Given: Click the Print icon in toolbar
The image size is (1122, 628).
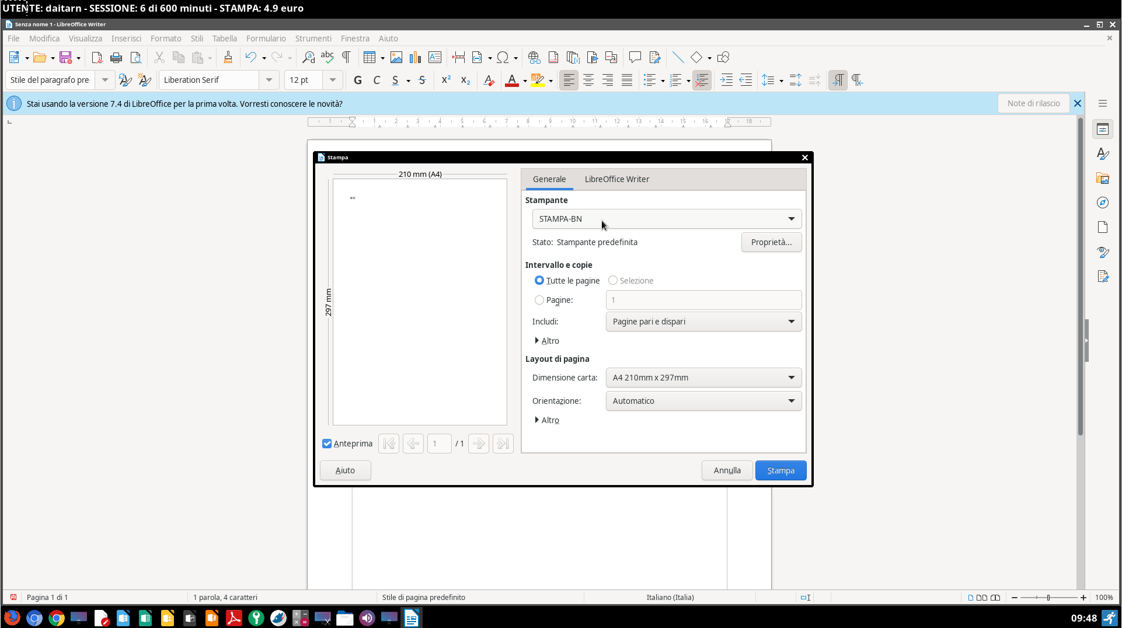Looking at the screenshot, I should [x=116, y=57].
